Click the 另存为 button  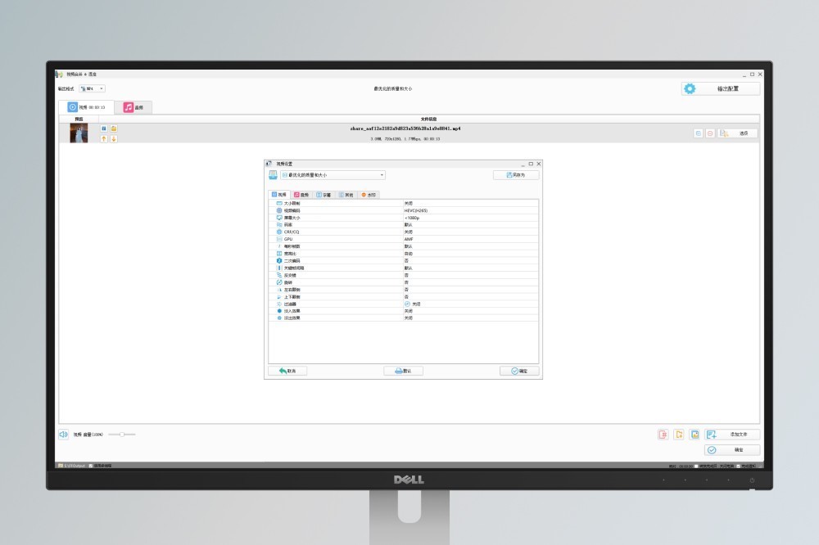(x=516, y=175)
